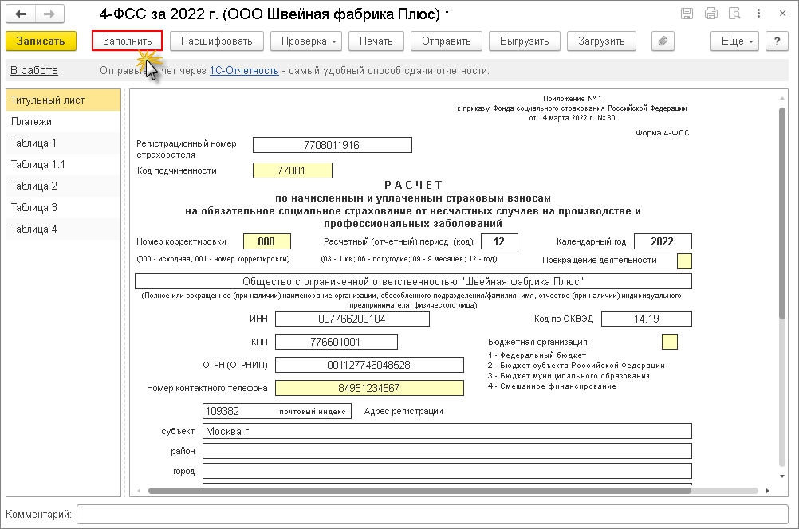This screenshot has width=799, height=529.
Task: Open the Таблица 1 section
Action: coord(63,143)
